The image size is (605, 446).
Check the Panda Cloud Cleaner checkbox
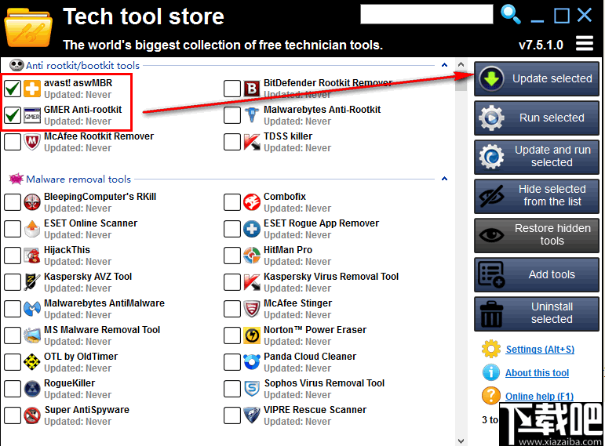pyautogui.click(x=232, y=362)
